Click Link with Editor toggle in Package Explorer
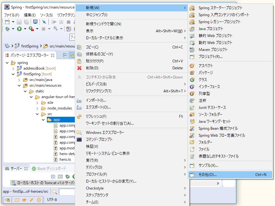Image resolution: width=275 pixels, height=206 pixels. point(73,55)
